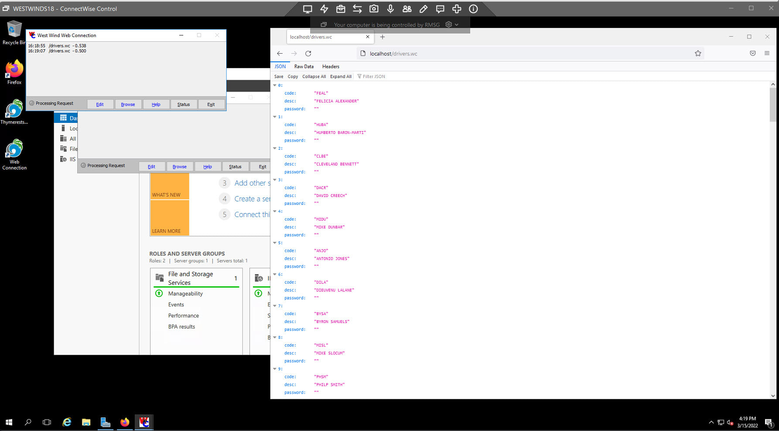This screenshot has width=779, height=431.
Task: Open the Firefox desktop shortcut
Action: 14,72
